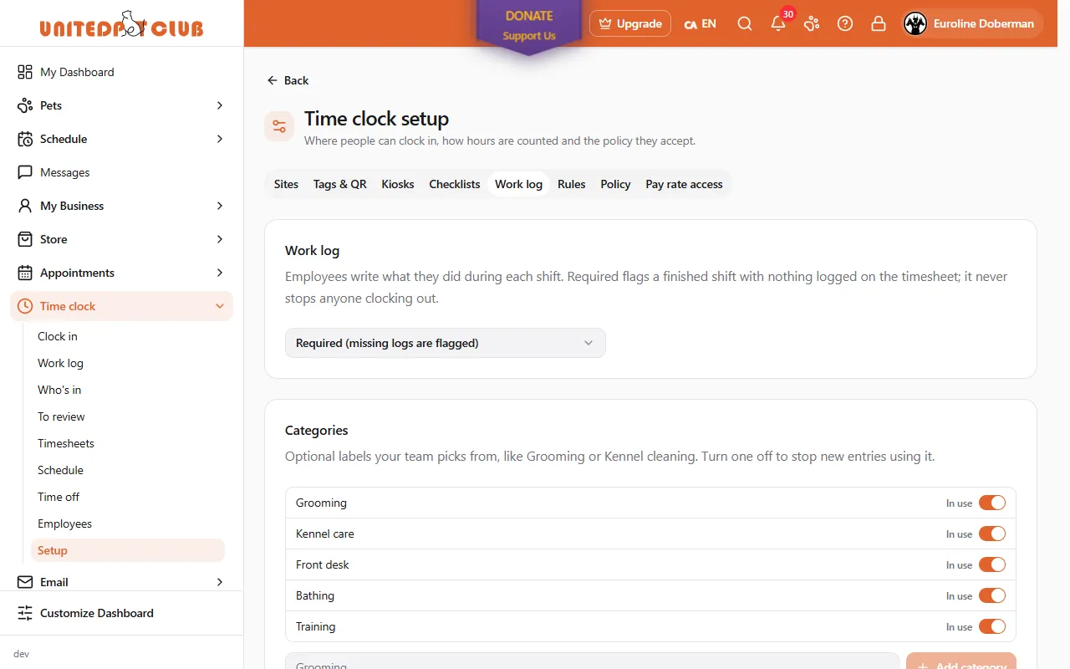Click the Appointments calendar icon
The image size is (1070, 669).
pos(25,273)
